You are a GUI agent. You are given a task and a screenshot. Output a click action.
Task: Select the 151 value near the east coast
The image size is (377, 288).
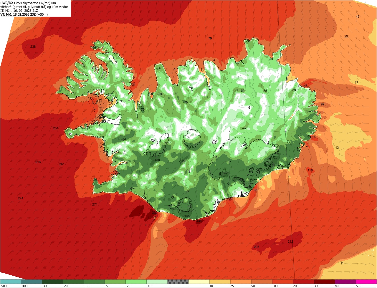point(312,138)
